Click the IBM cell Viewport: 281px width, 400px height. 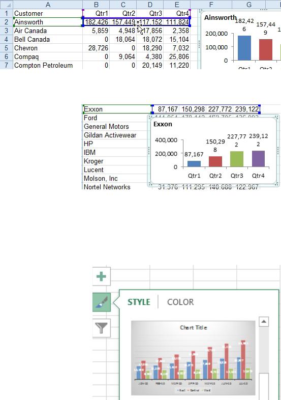tap(115, 152)
